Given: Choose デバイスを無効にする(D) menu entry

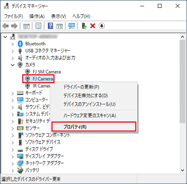Looking at the screenshot, I should [94, 96].
